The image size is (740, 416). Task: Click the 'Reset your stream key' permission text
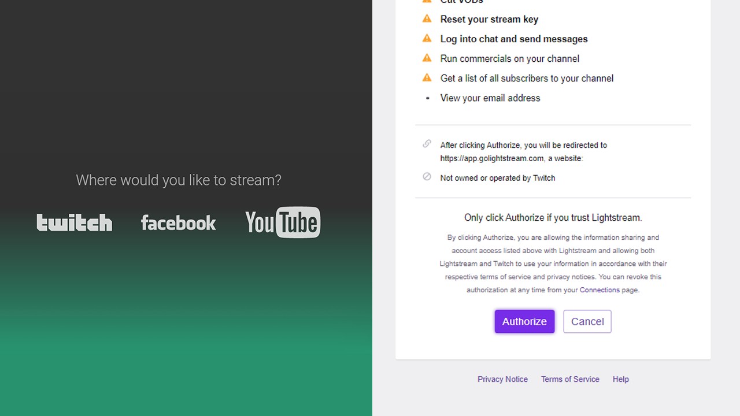pyautogui.click(x=489, y=19)
